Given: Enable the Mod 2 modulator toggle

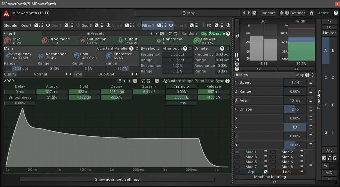Looking at the screenshot, I should point(273,152).
